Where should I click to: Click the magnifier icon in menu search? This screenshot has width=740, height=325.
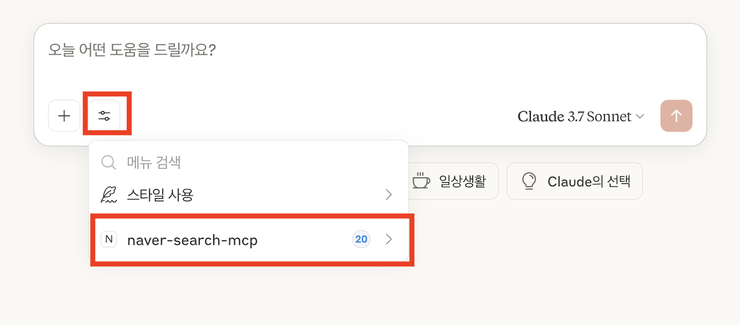coord(109,162)
